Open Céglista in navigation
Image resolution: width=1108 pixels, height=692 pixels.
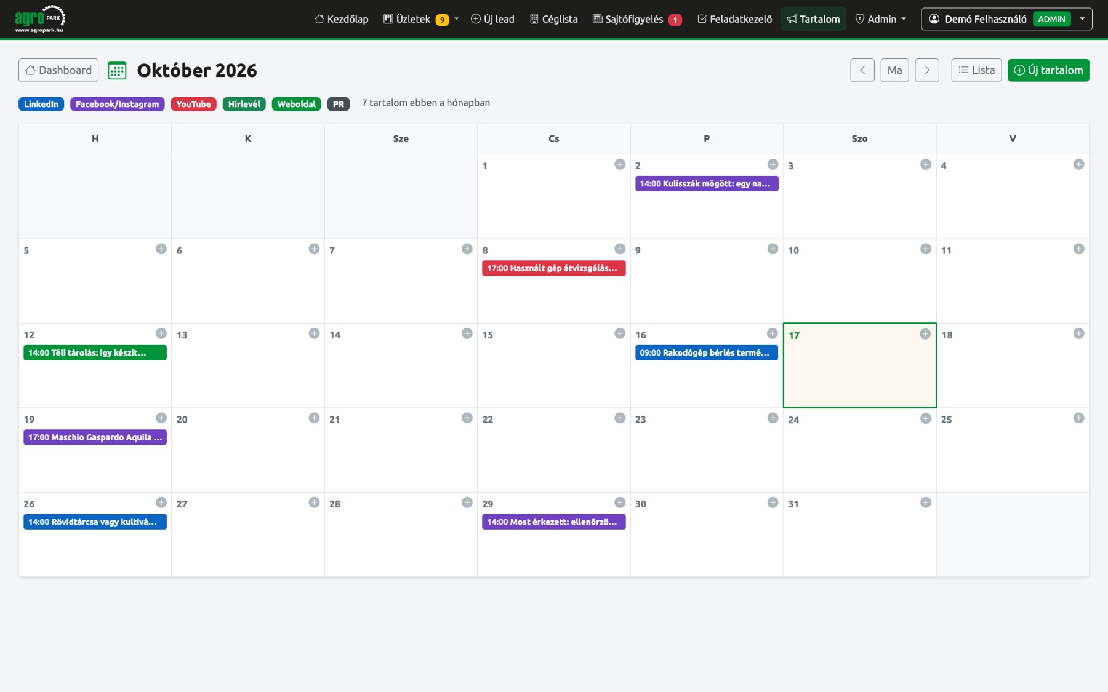553,19
